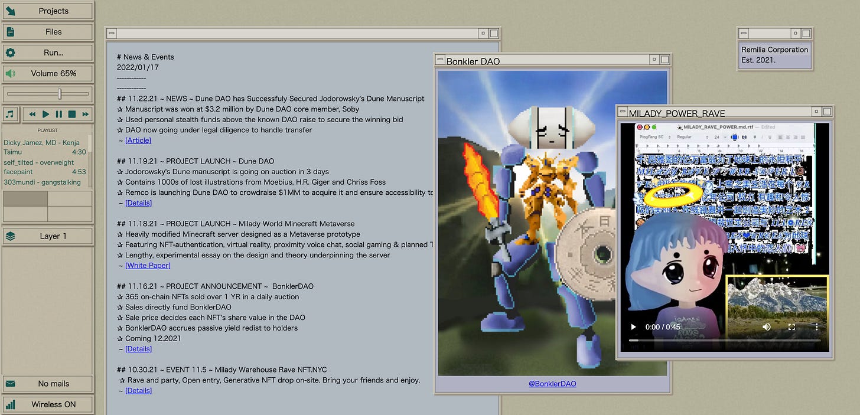
Task: Open more options on the rave video
Action: click(816, 326)
